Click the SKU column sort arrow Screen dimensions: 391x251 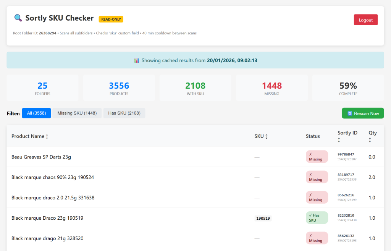(x=267, y=136)
